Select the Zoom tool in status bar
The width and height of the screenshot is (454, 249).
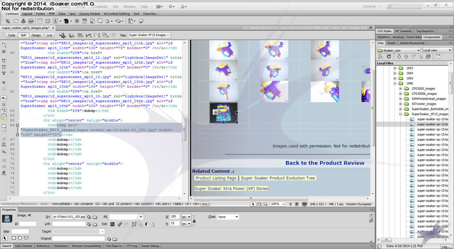click(265, 204)
